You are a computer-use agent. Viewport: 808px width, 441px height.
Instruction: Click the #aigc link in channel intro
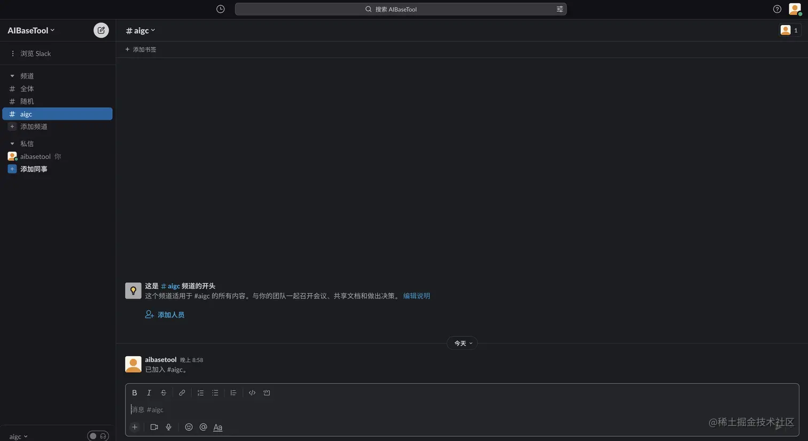click(x=170, y=286)
